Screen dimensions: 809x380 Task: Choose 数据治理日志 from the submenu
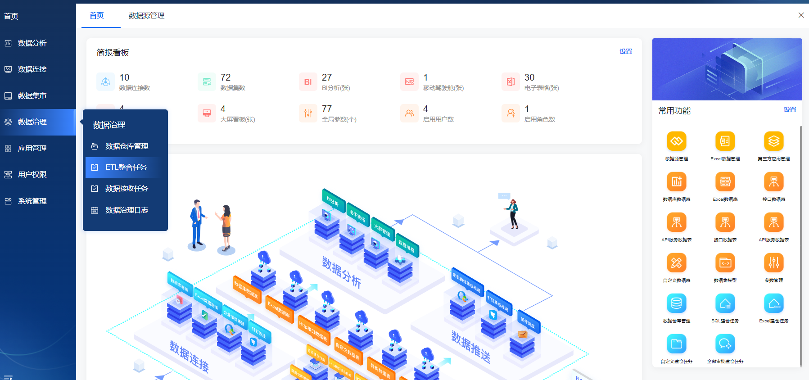pos(125,210)
